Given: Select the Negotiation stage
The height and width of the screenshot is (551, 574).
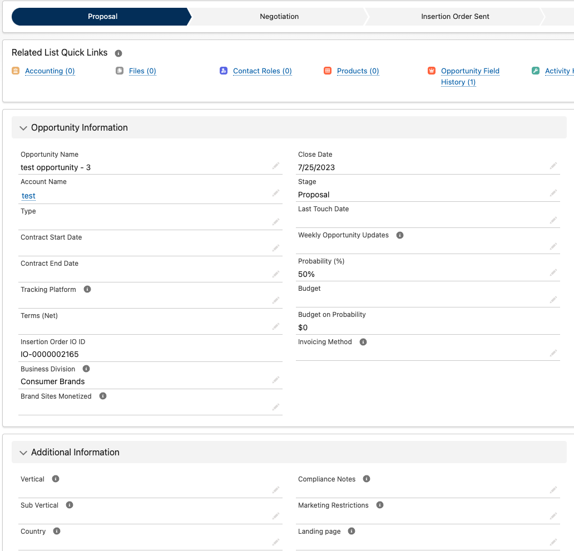Looking at the screenshot, I should pyautogui.click(x=279, y=17).
